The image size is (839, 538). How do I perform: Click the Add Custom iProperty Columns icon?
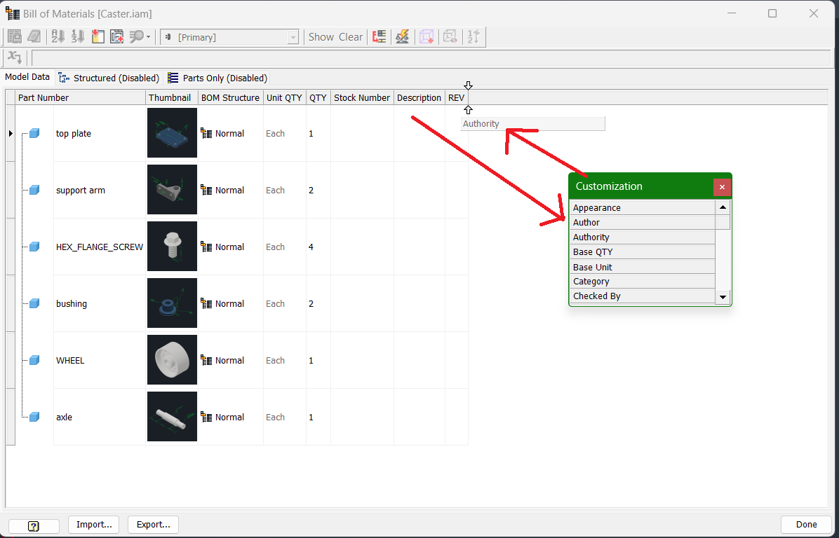click(x=117, y=37)
